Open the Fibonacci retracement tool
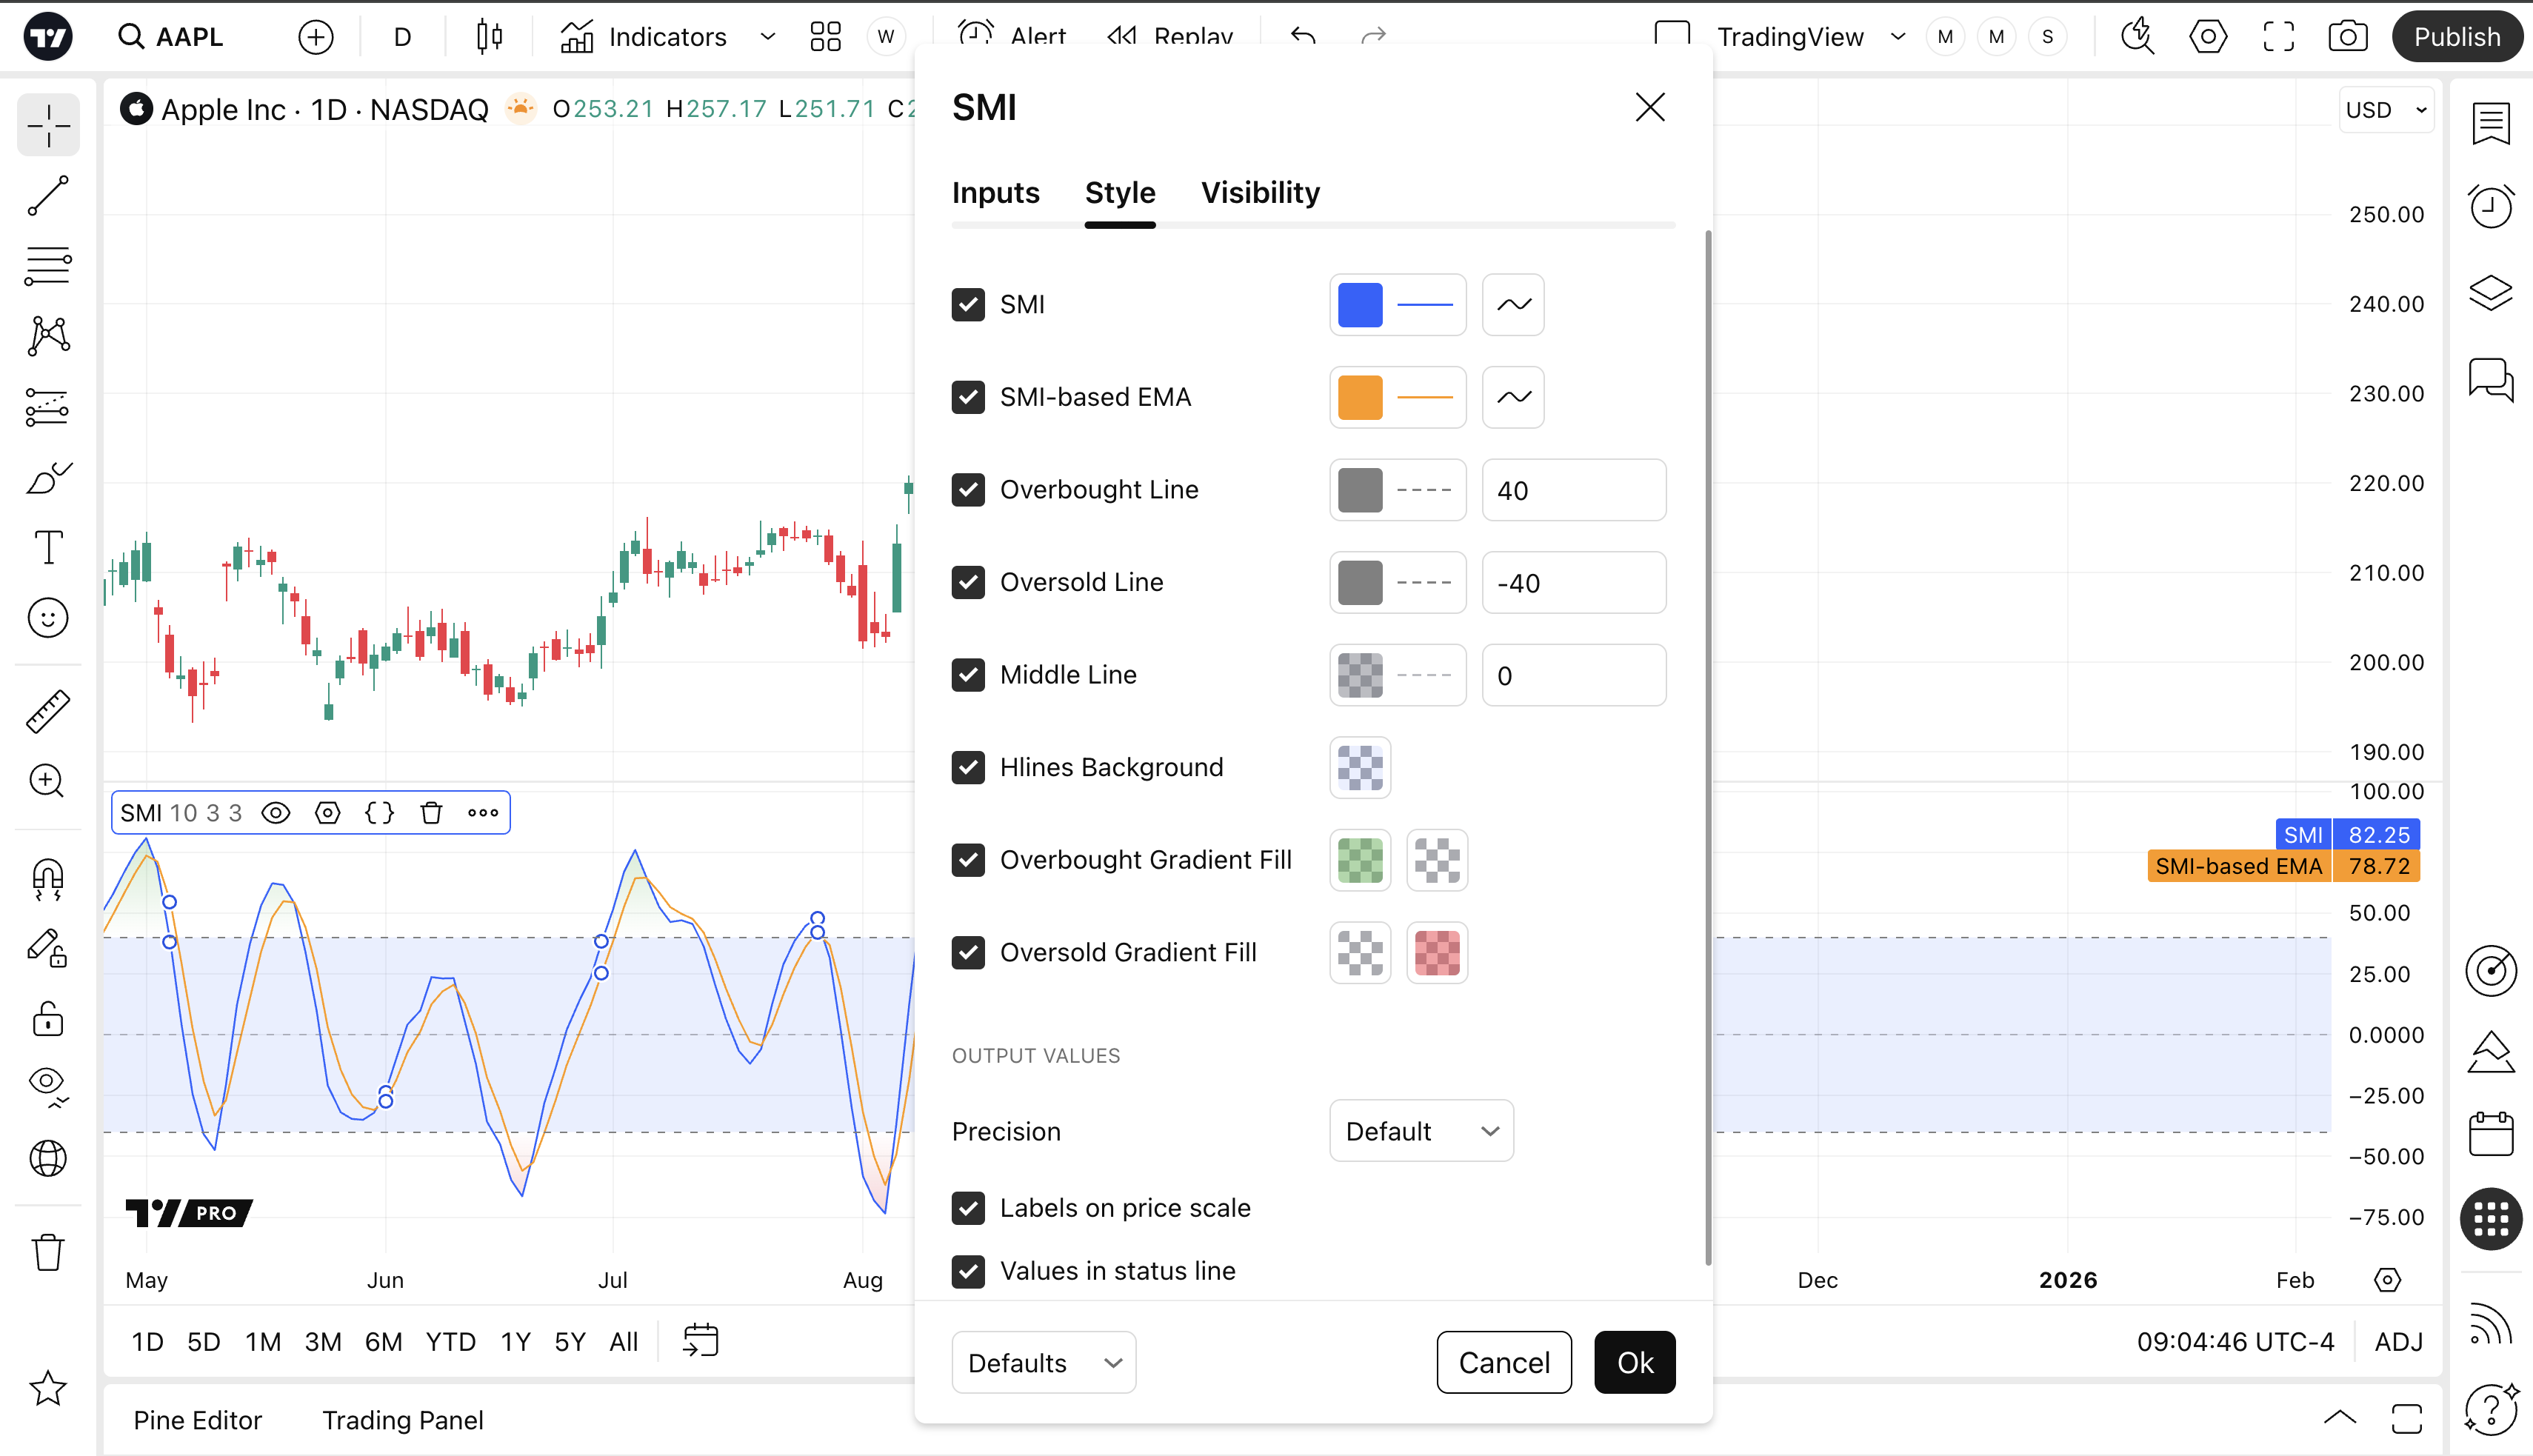This screenshot has width=2533, height=1456. coord(47,266)
